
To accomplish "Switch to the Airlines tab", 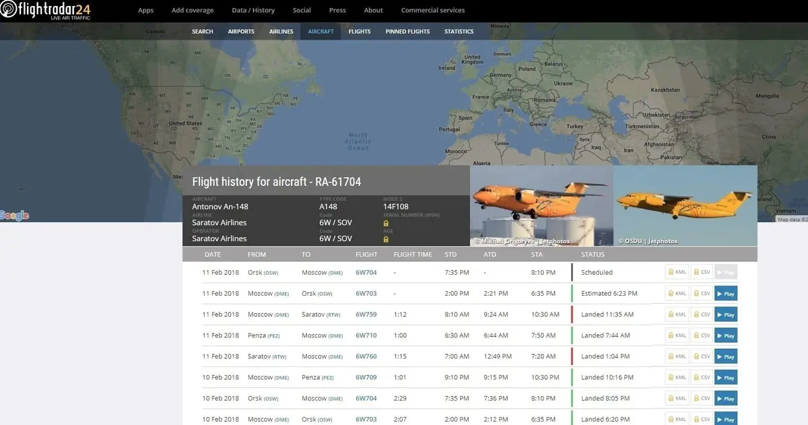I will [x=281, y=32].
